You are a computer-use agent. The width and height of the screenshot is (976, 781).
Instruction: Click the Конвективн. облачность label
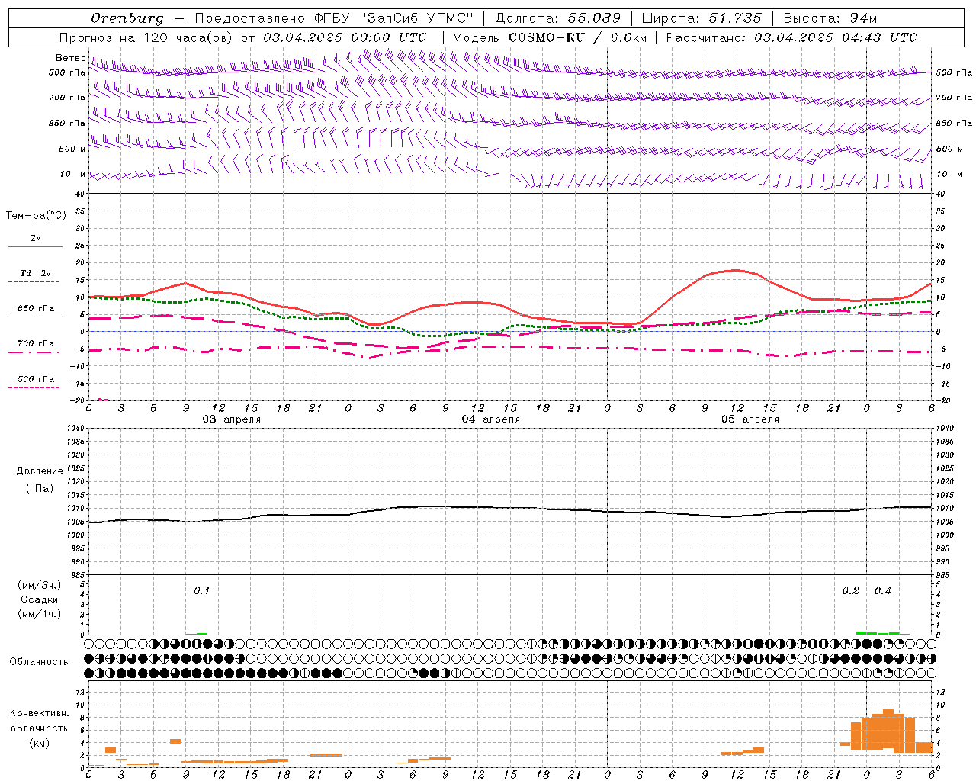(x=39, y=721)
